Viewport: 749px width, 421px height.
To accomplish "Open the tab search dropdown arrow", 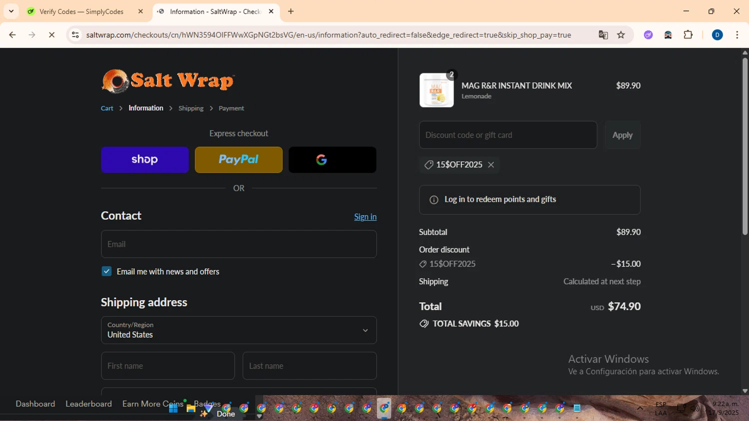I will [x=11, y=11].
